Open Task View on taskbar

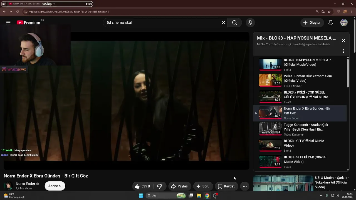(x=191, y=196)
